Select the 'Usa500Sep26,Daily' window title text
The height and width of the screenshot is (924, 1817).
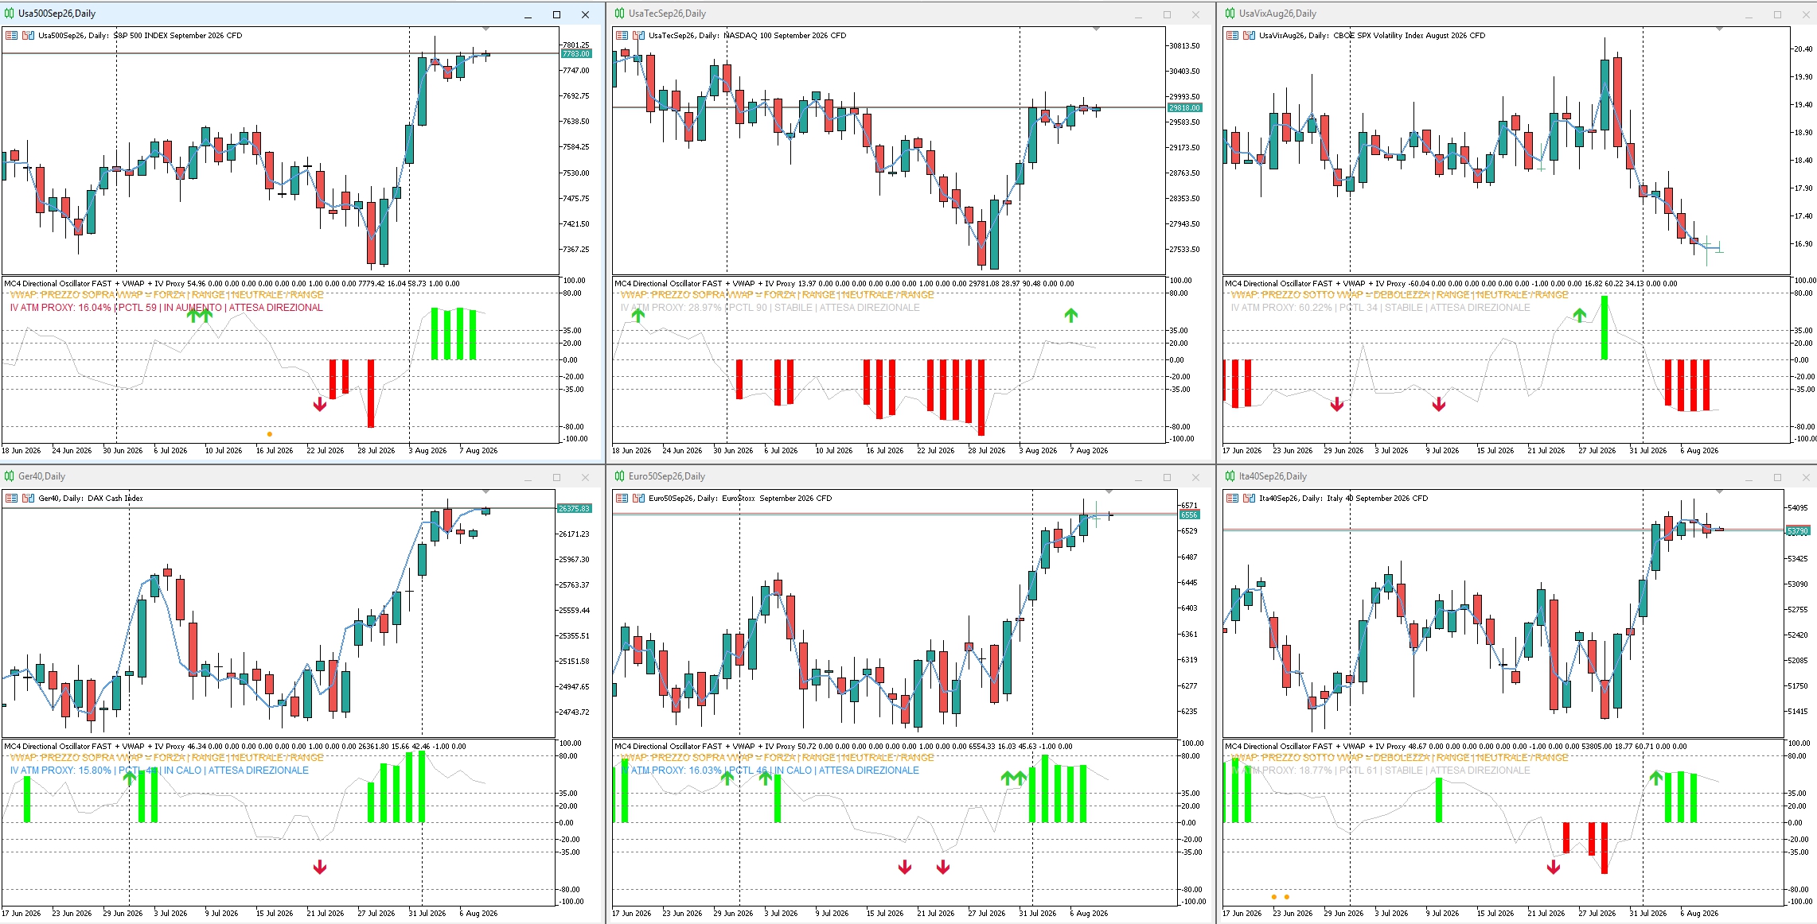pyautogui.click(x=57, y=14)
